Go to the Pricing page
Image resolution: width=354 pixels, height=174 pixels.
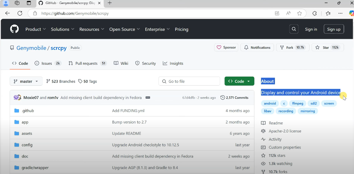click(x=182, y=29)
